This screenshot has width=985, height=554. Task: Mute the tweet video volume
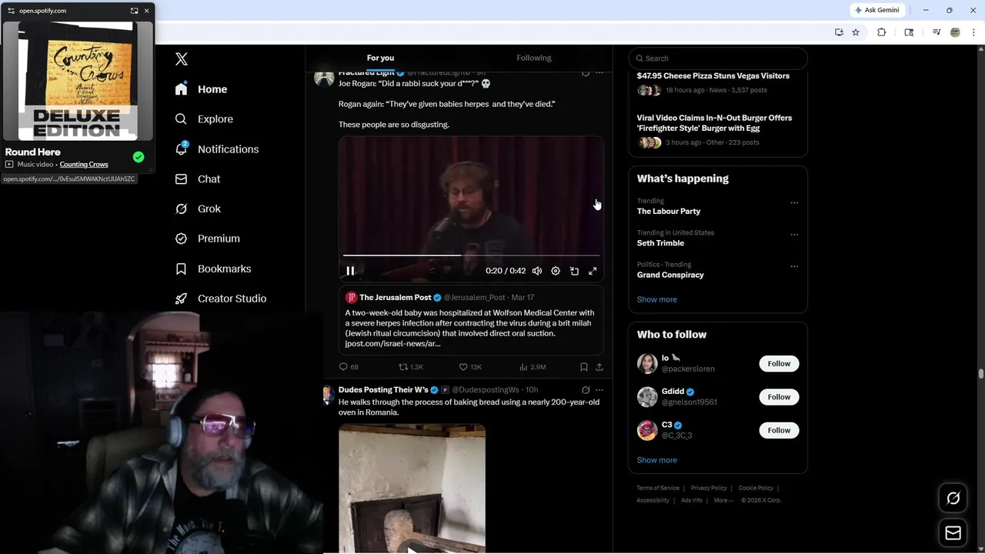(537, 271)
